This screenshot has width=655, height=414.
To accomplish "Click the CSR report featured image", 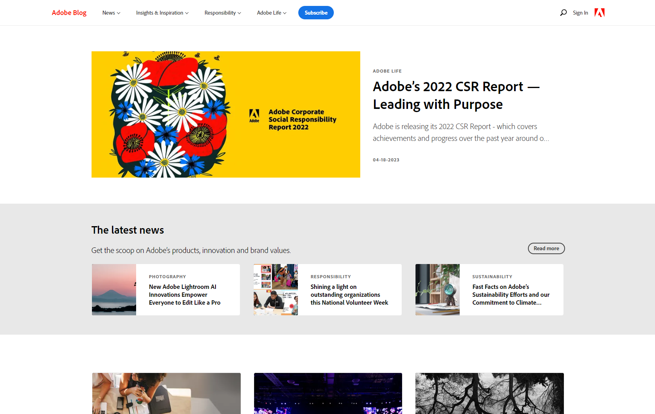I will pyautogui.click(x=226, y=114).
